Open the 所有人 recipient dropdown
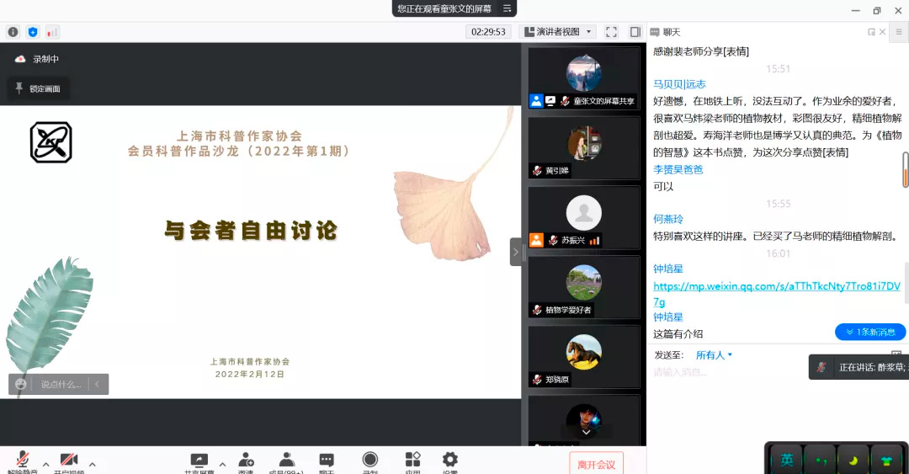The width and height of the screenshot is (909, 474). click(x=715, y=355)
